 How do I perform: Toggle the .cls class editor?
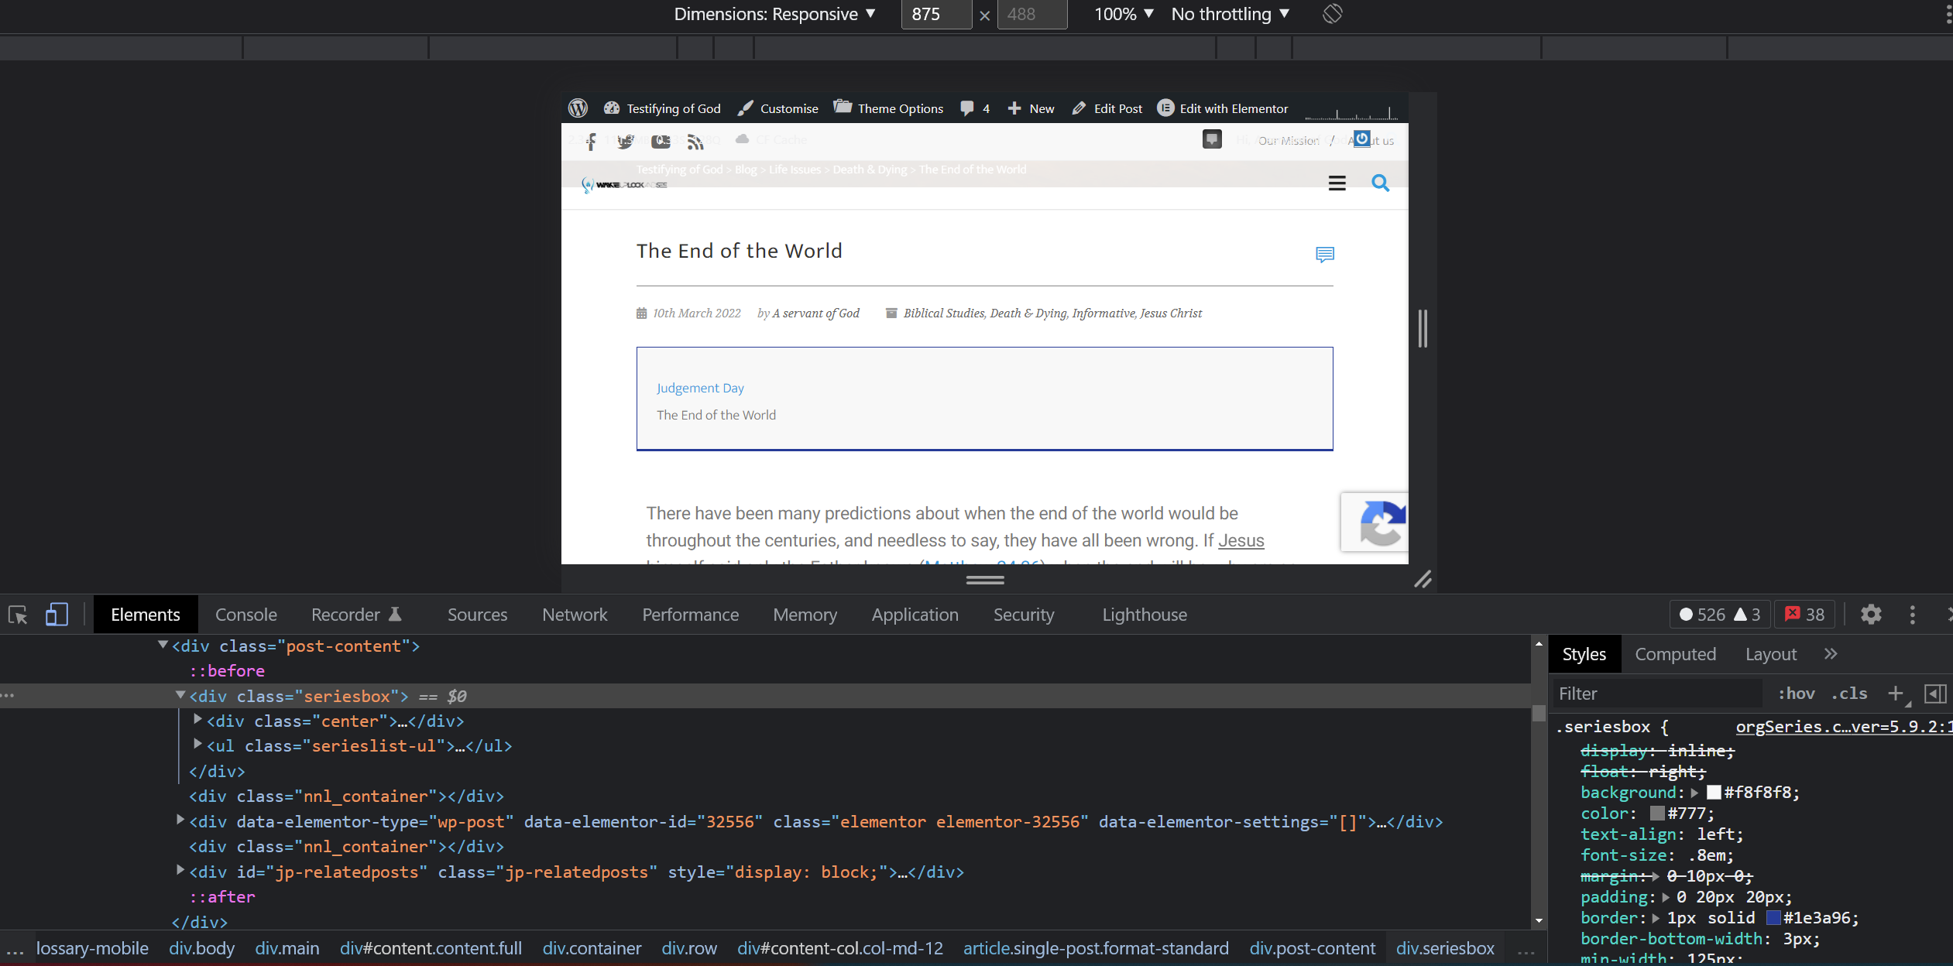(x=1851, y=694)
